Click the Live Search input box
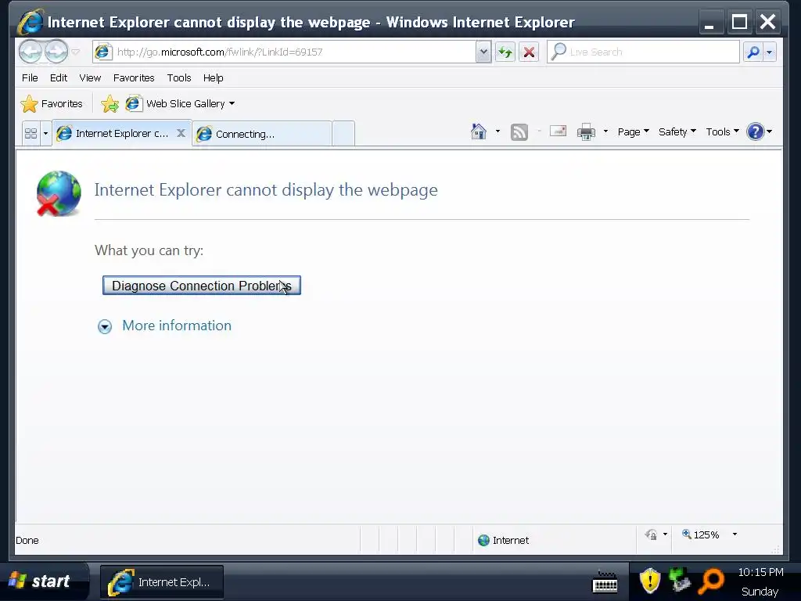The height and width of the screenshot is (601, 801). coord(644,52)
